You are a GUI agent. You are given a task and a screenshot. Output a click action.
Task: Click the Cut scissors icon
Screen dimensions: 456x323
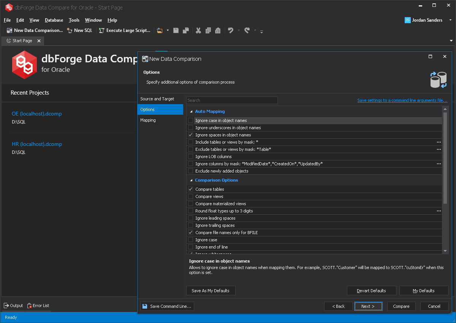198,30
